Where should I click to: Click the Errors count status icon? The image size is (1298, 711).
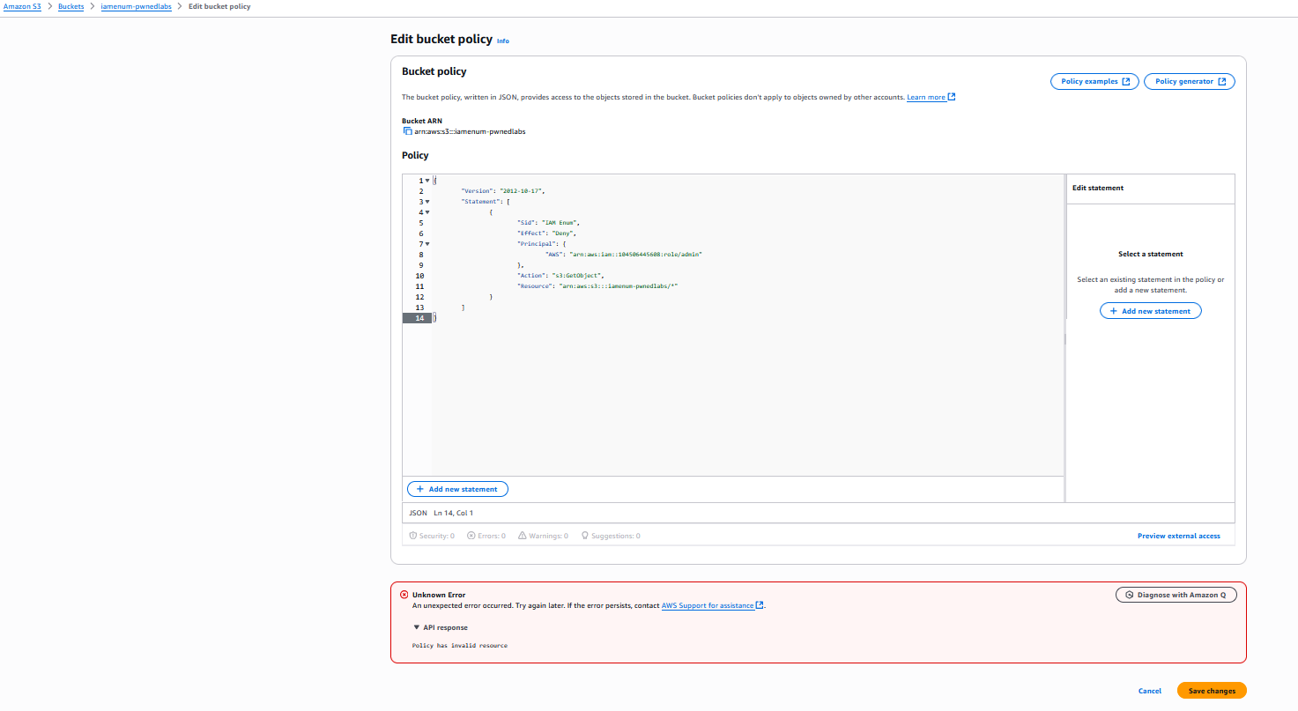pos(471,536)
